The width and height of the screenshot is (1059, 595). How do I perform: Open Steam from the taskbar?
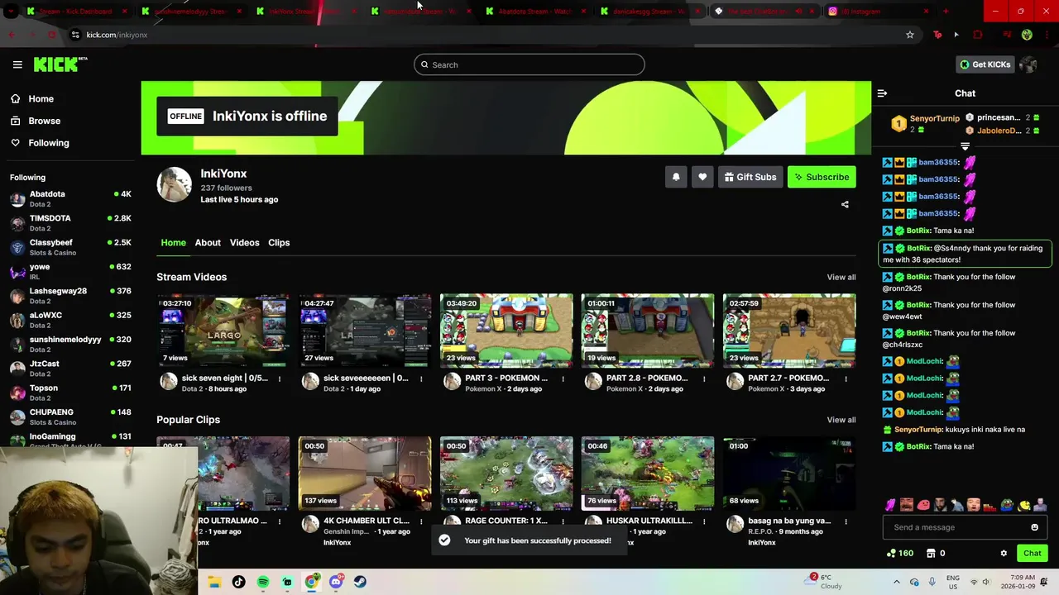[x=360, y=582]
